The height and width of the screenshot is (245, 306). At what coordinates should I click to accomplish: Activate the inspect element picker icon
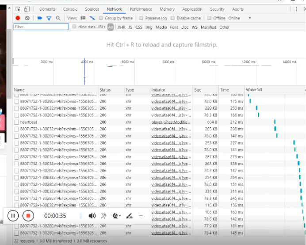point(18,9)
